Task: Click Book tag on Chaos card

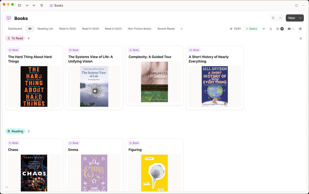Action: tap(13, 143)
